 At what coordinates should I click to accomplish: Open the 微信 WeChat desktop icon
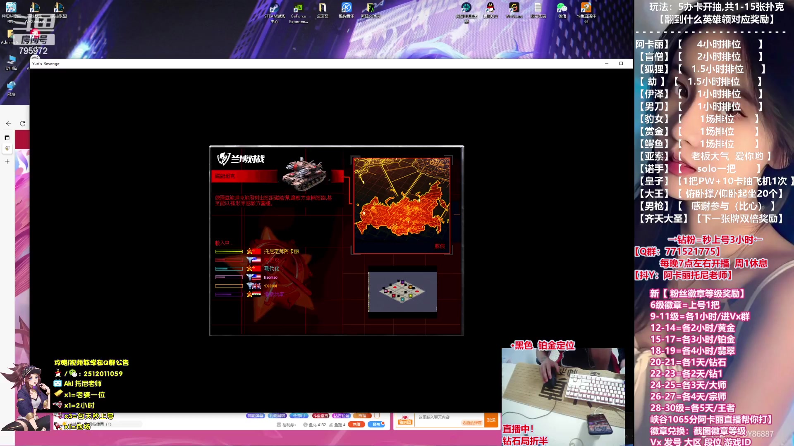[x=562, y=8]
